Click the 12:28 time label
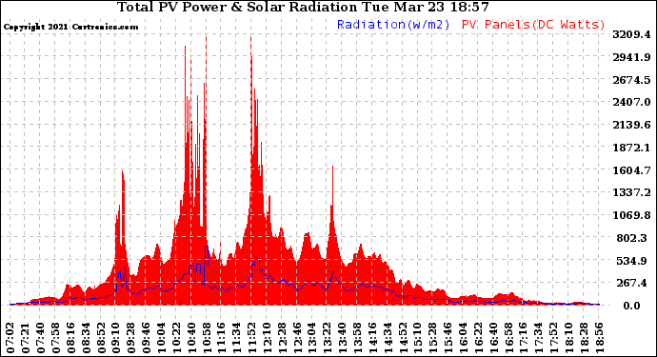 (283, 338)
